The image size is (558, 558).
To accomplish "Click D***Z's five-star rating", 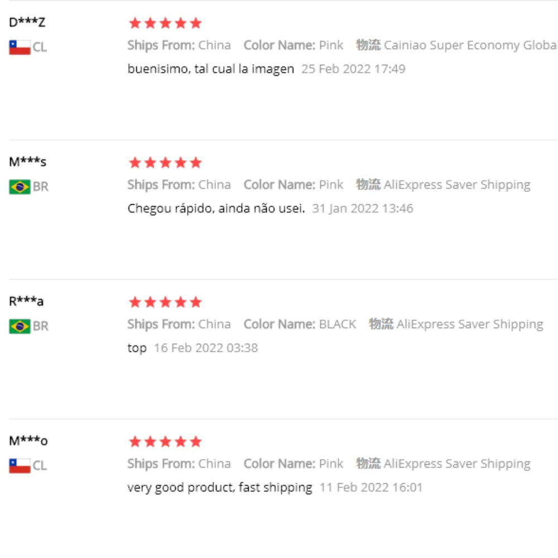I will (165, 23).
